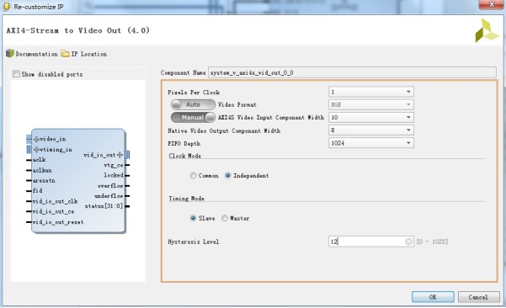Close the Re-customize IP dialog
The width and height of the screenshot is (506, 308).
click(492, 4)
